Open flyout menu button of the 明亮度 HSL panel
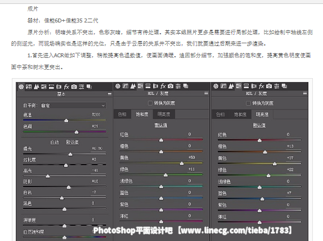The height and width of the screenshot is (241, 323). (305, 93)
